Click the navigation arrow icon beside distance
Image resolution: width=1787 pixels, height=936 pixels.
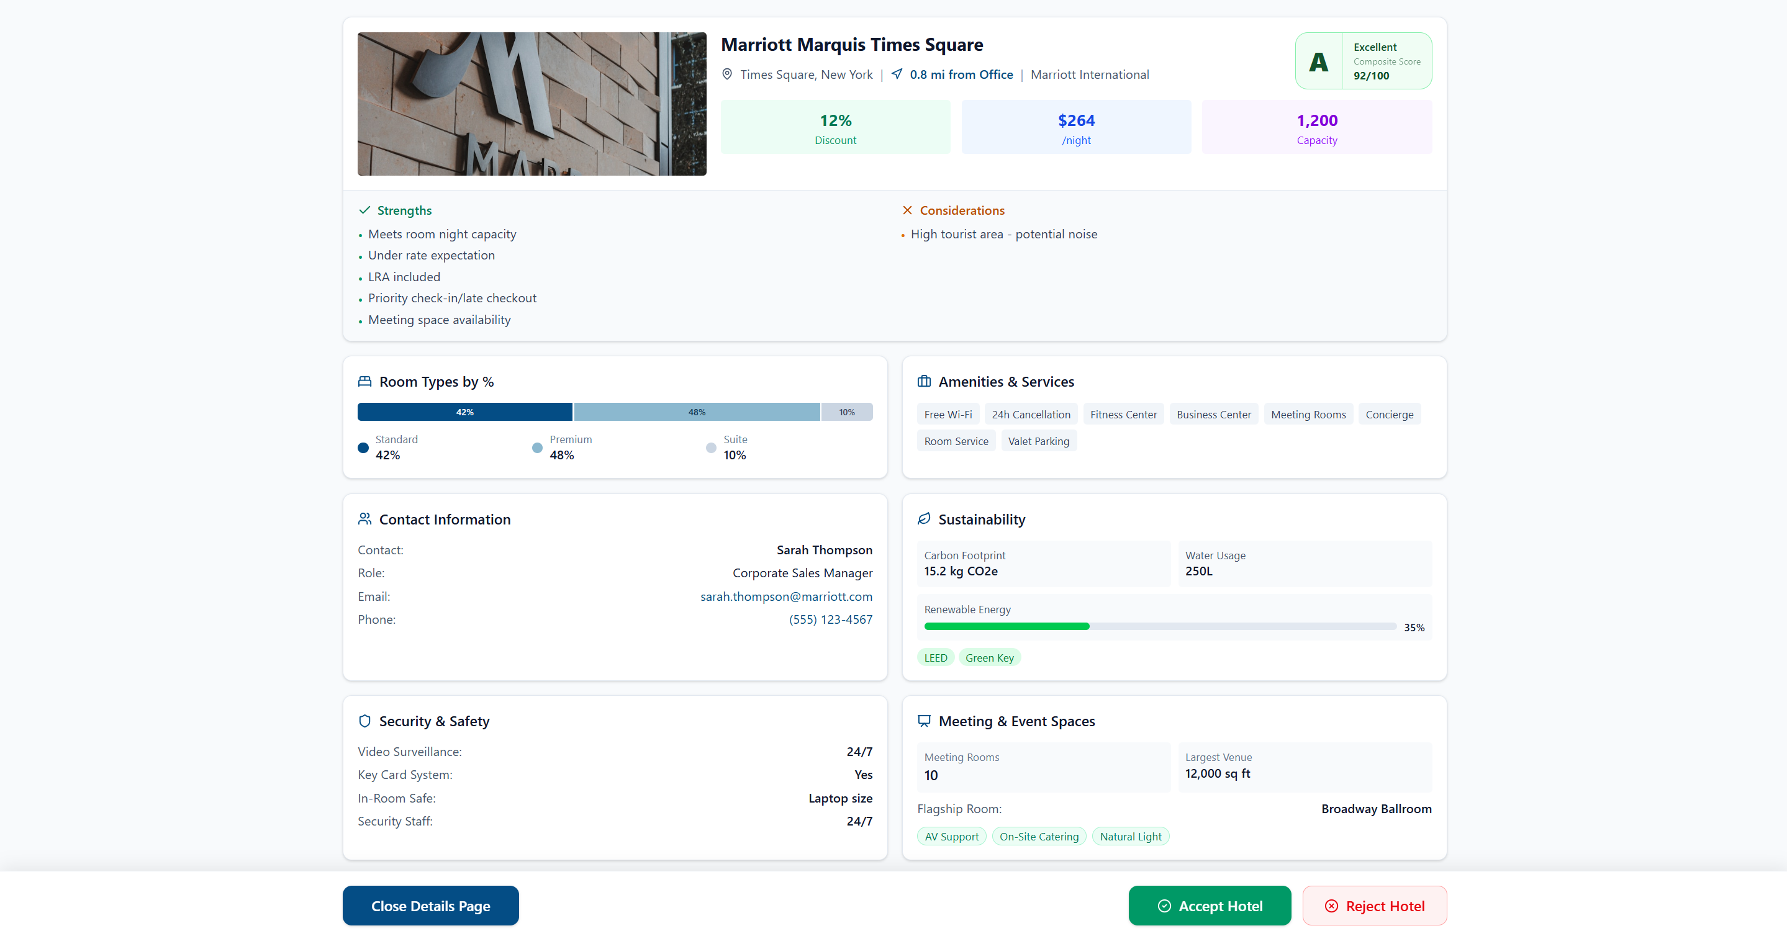[x=897, y=74]
